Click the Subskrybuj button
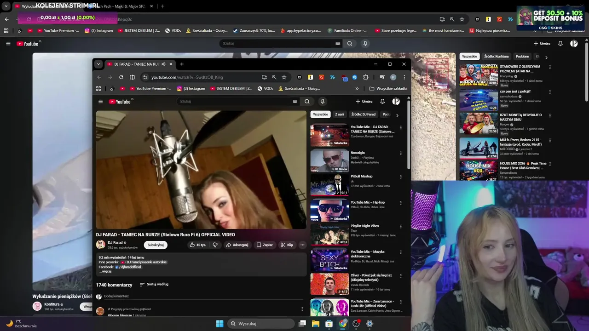Viewport: 589px width, 331px height. point(156,245)
